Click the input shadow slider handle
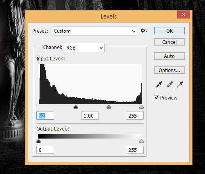The width and height of the screenshot is (205, 174). (76, 107)
